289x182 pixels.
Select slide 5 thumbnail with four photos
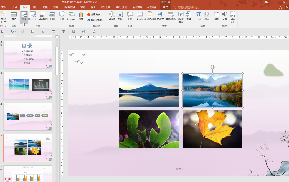pos(28,148)
